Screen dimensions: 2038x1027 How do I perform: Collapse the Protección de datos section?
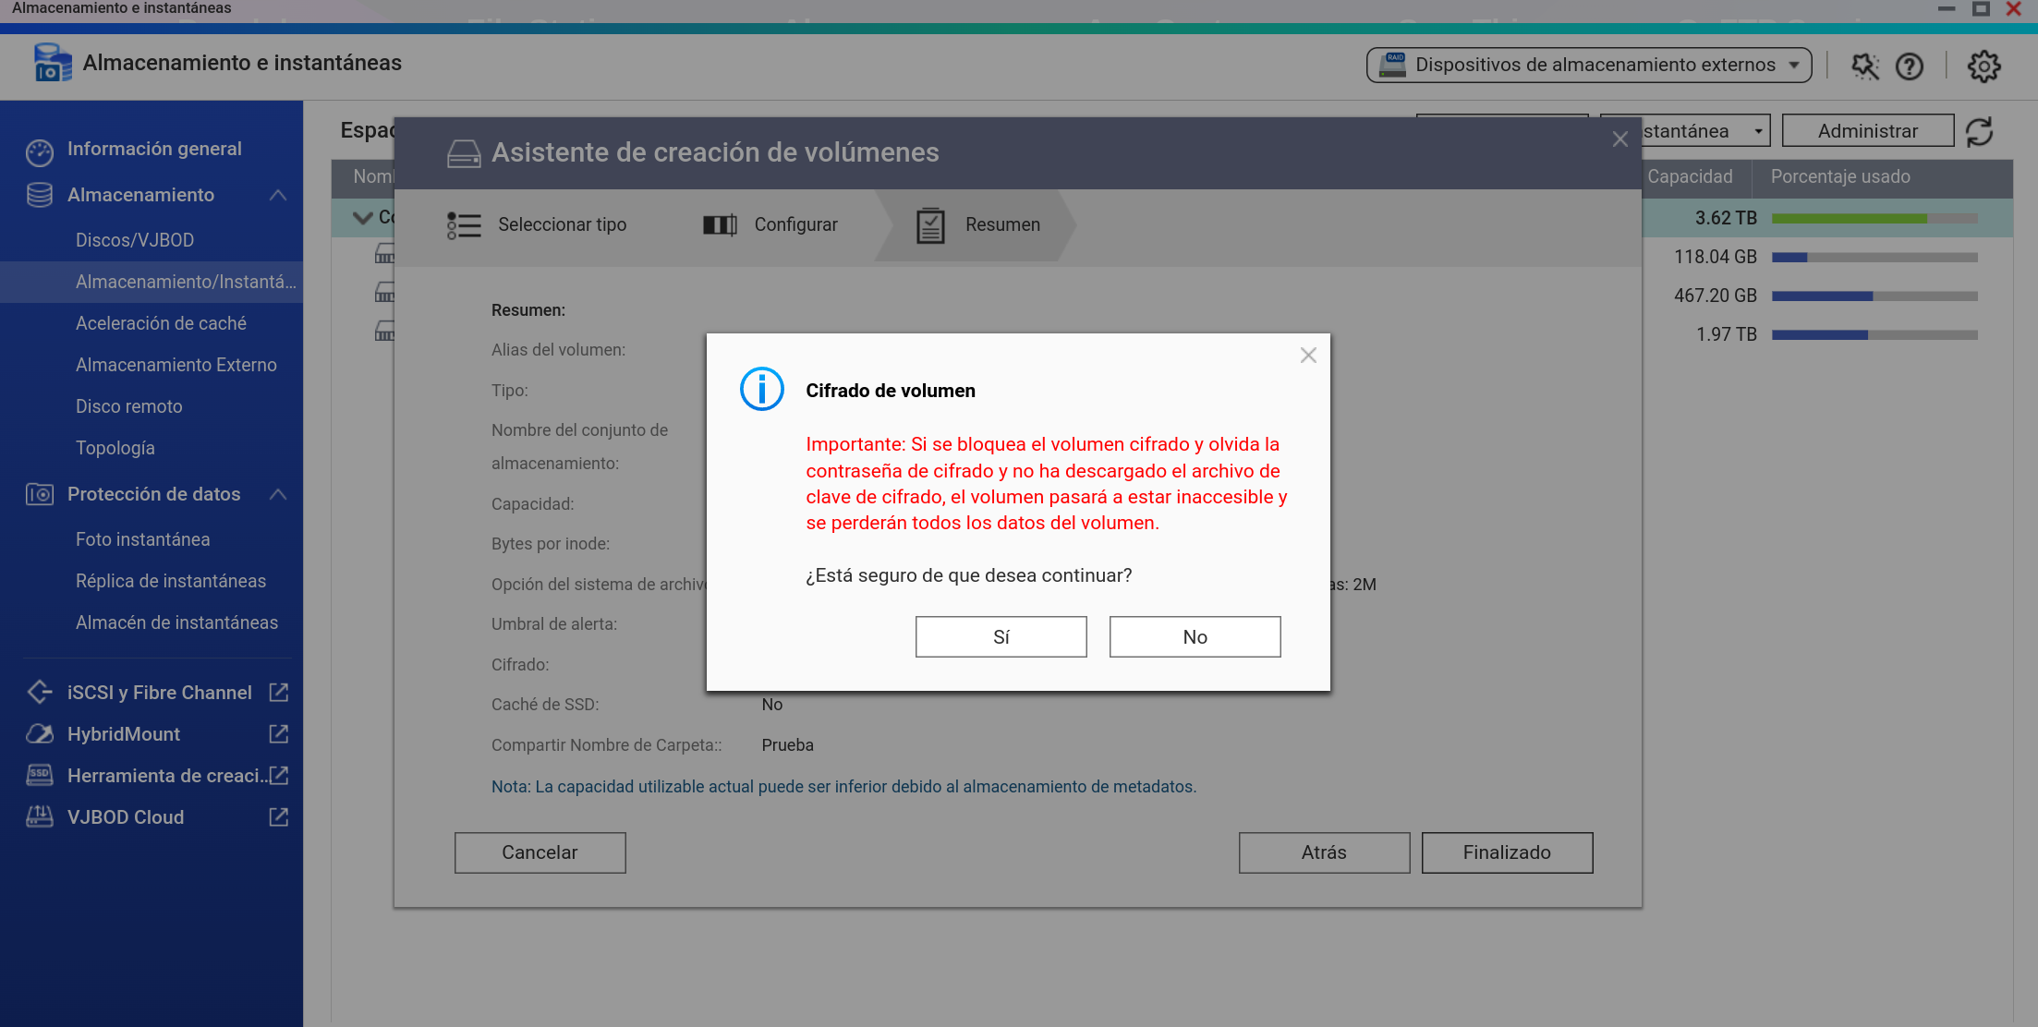[277, 494]
